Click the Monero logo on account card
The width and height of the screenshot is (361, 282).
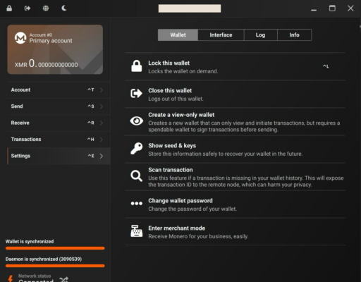[x=20, y=38]
